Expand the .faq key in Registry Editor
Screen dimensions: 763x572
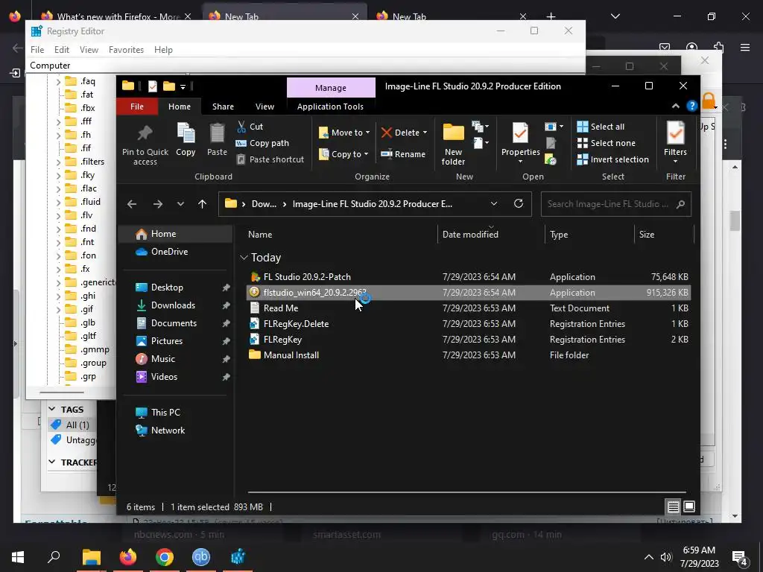pos(58,81)
